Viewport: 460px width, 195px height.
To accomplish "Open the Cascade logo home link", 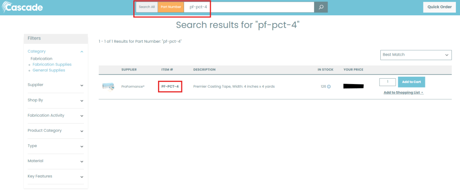I will pyautogui.click(x=23, y=7).
